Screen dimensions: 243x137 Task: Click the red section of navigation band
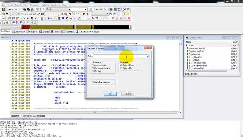[25, 27]
